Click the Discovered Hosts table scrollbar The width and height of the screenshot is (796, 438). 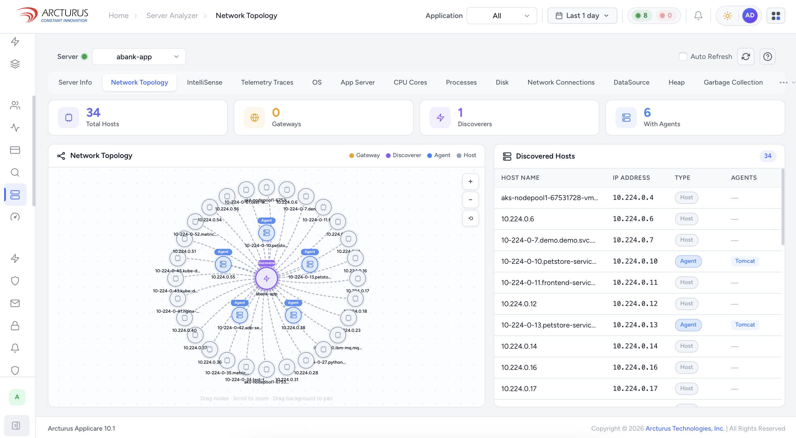pyautogui.click(x=783, y=207)
